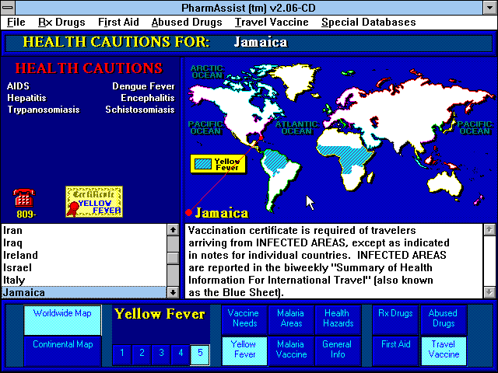Click Dengue Fever health caution
The image size is (498, 373).
pyautogui.click(x=143, y=86)
